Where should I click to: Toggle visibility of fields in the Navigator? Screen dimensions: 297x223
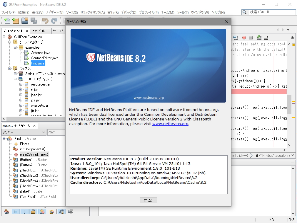click(16, 212)
